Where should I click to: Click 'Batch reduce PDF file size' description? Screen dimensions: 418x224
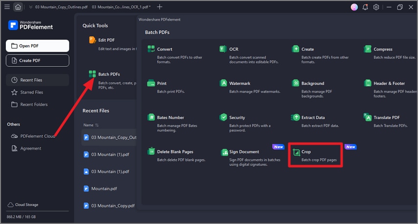pos(395,57)
